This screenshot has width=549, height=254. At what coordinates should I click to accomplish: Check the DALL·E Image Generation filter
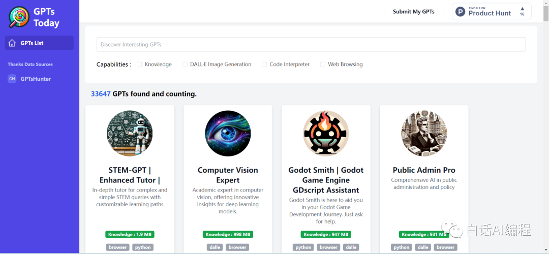[x=185, y=65]
